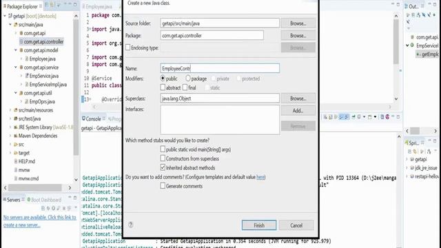Collapse the src/main/java source folder
This screenshot has height=248, width=441.
point(10,25)
